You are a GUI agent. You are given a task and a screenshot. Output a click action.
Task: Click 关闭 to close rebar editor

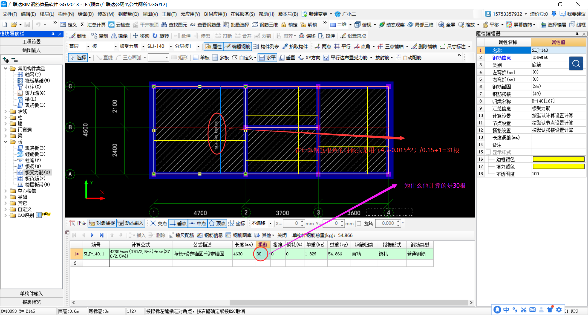tap(282, 235)
